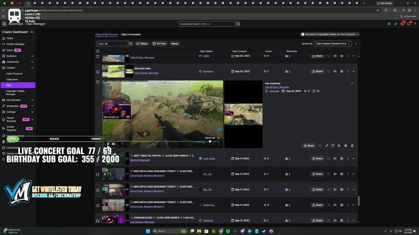
Task: Select checkbox for RANDOM DUOS clip
Action: tap(98, 221)
